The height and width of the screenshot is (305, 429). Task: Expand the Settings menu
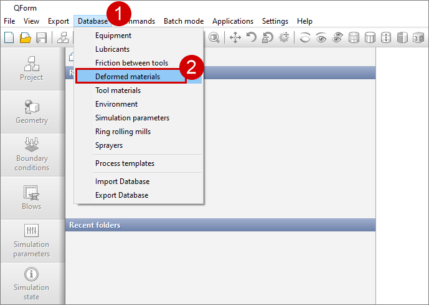point(275,21)
